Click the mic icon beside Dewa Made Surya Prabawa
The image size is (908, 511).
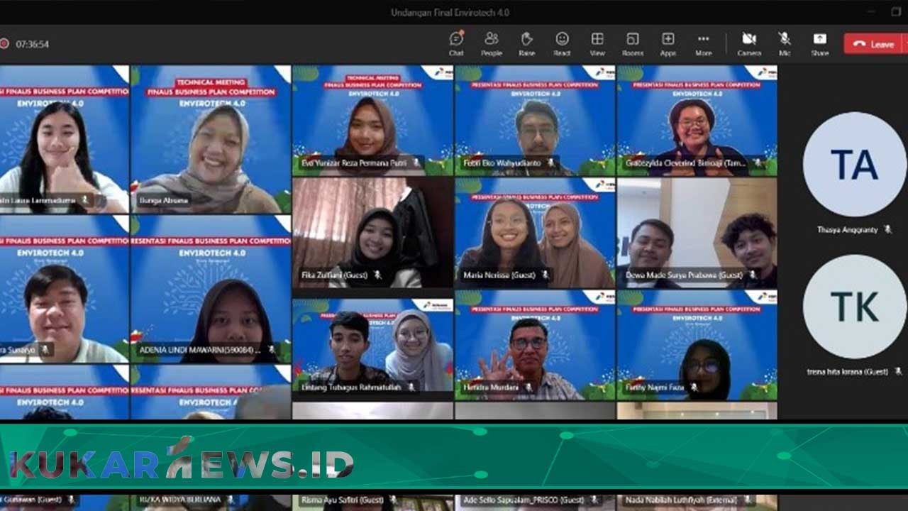coord(752,275)
